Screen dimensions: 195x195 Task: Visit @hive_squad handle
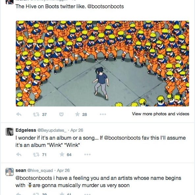click(x=40, y=171)
